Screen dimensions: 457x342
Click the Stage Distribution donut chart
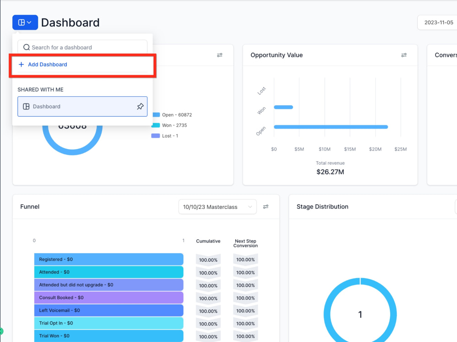pos(360,310)
